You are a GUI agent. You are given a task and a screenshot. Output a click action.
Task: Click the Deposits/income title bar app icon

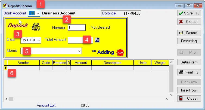(x=5, y=6)
